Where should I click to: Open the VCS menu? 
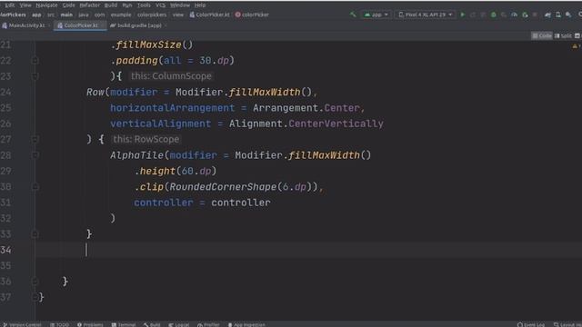[160, 5]
